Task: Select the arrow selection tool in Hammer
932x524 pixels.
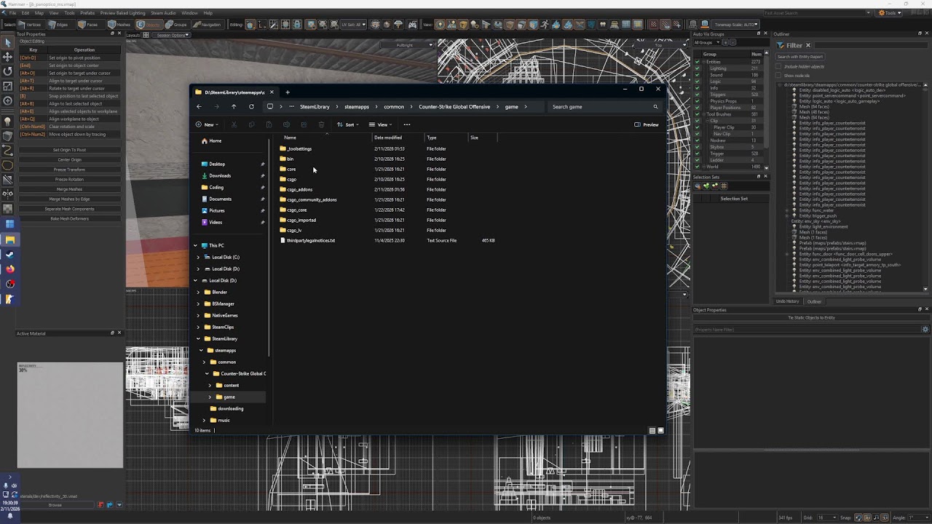Action: tap(8, 41)
